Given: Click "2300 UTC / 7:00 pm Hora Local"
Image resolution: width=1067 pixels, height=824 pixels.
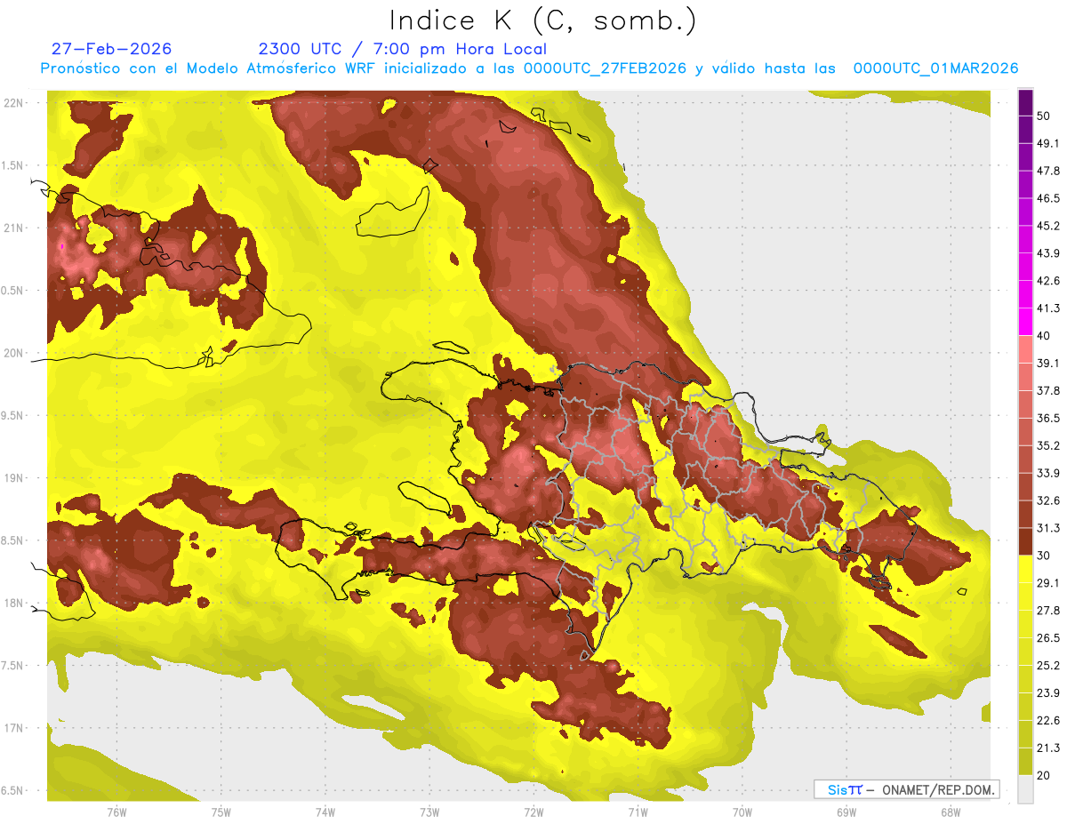Looking at the screenshot, I should 403,50.
